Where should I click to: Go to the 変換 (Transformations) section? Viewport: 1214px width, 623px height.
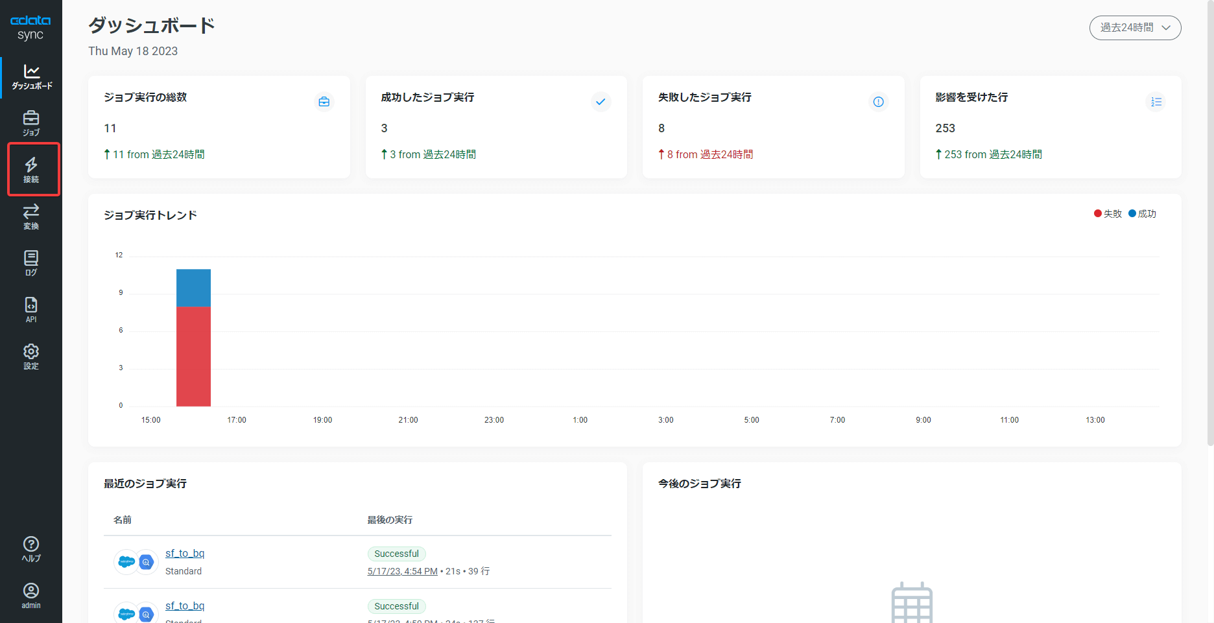click(31, 217)
